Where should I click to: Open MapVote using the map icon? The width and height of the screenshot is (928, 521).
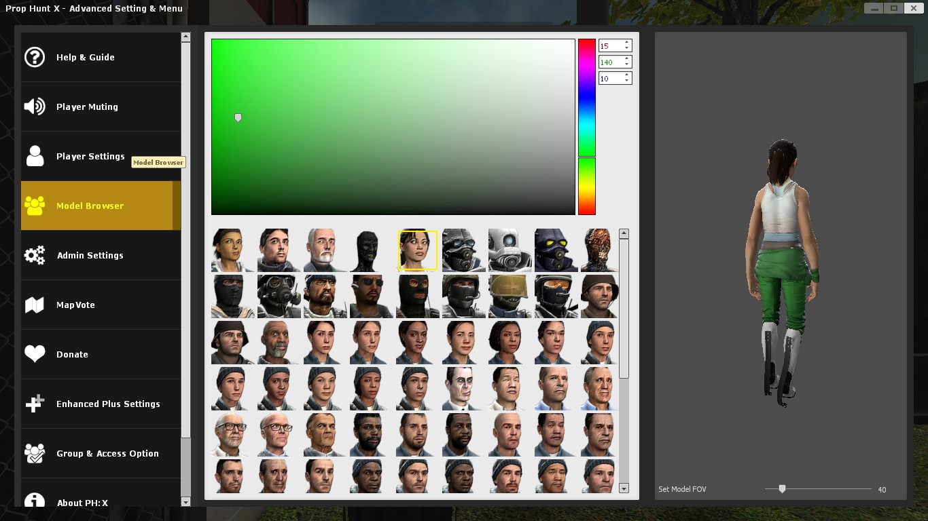35,305
